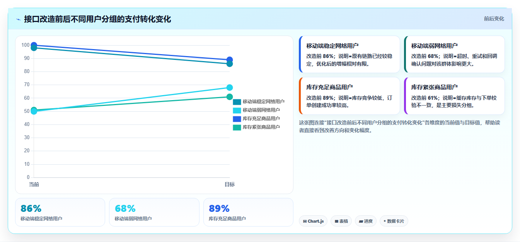This screenshot has width=520, height=242.
Task: Click the teal-blue data point at 目标 value 86
Action: (x=230, y=64)
